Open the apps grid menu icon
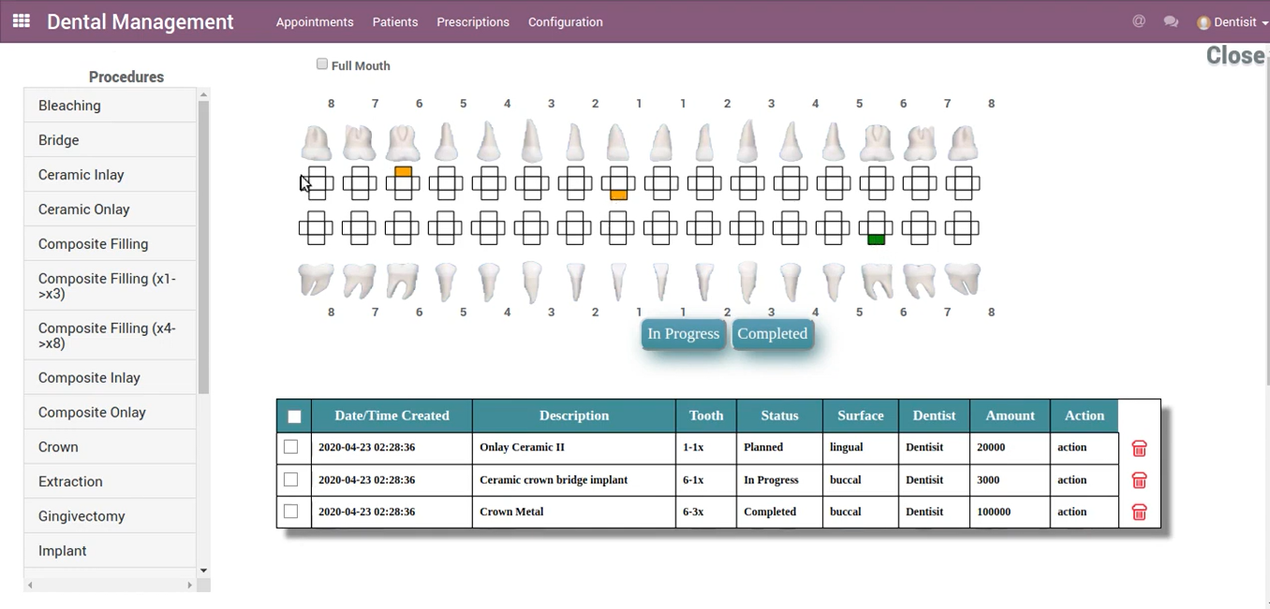This screenshot has width=1270, height=609. click(21, 21)
